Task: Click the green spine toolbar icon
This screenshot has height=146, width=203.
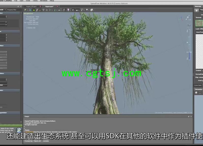Action: [x=55, y=10]
